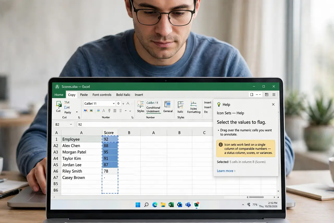Click row header A4
Image resolution: width=334 pixels, height=223 pixels.
pos(56,159)
